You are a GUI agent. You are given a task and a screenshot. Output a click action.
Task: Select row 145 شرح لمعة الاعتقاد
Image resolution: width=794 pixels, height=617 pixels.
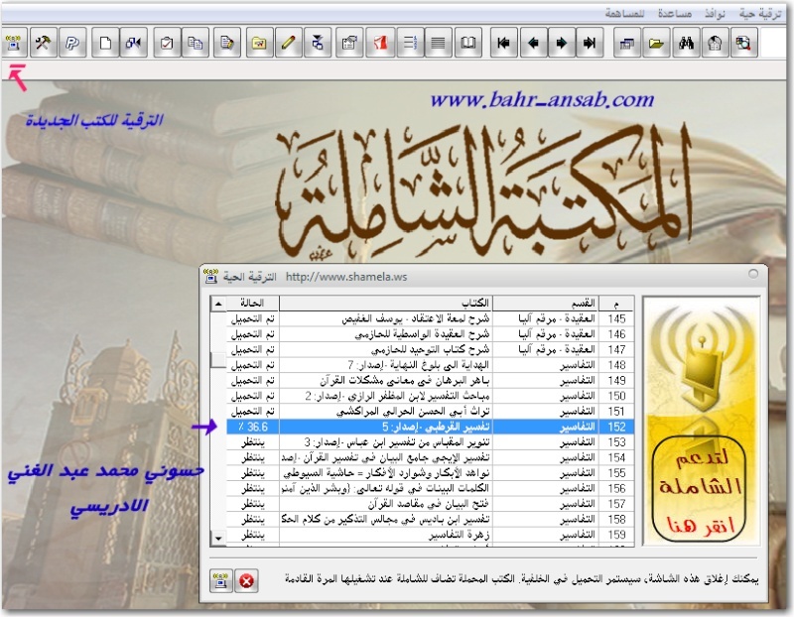(x=430, y=318)
